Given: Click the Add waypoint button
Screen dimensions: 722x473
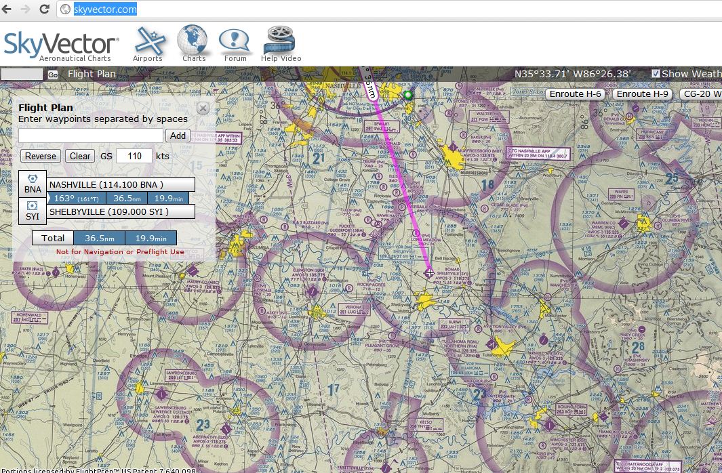Looking at the screenshot, I should click(178, 136).
